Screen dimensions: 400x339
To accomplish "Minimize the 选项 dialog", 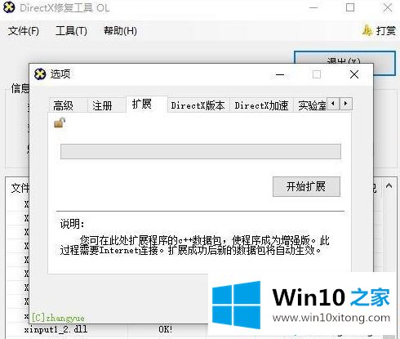I will 280,74.
